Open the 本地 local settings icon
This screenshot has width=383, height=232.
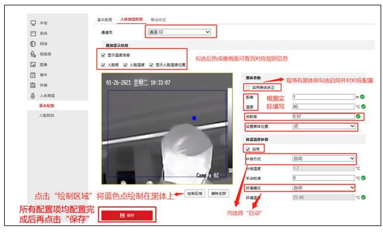[33, 23]
